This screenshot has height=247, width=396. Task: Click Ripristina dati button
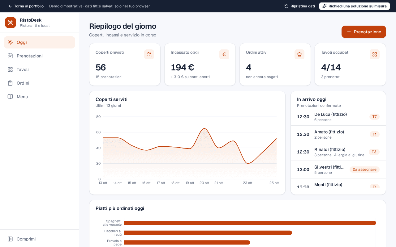[299, 6]
